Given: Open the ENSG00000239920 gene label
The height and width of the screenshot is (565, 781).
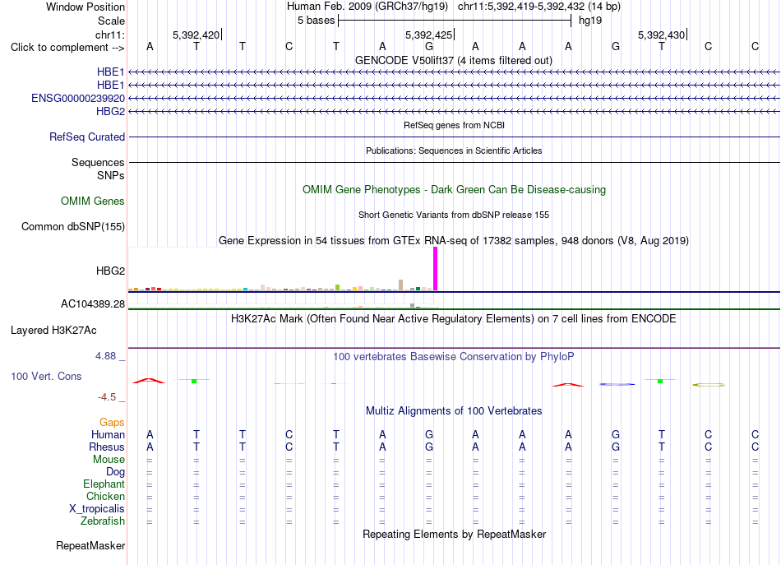Looking at the screenshot, I should 78,98.
